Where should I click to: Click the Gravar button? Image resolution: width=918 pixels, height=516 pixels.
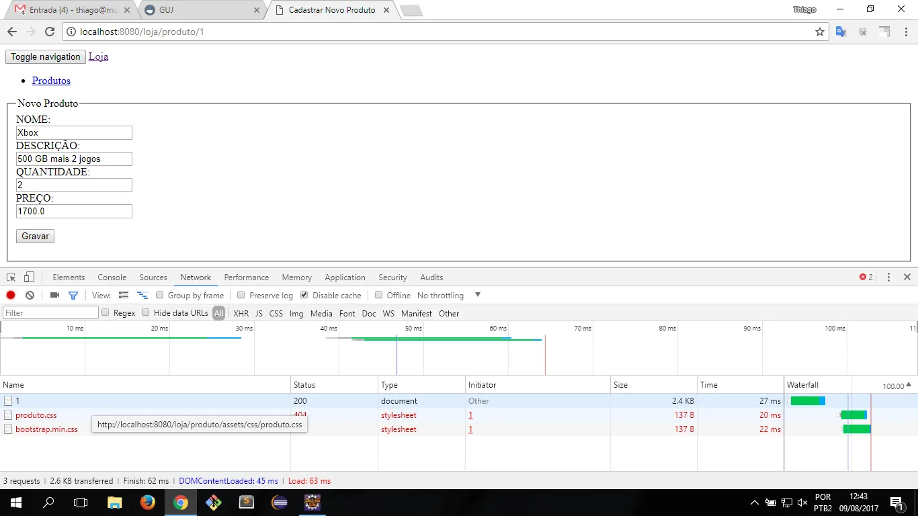(35, 236)
